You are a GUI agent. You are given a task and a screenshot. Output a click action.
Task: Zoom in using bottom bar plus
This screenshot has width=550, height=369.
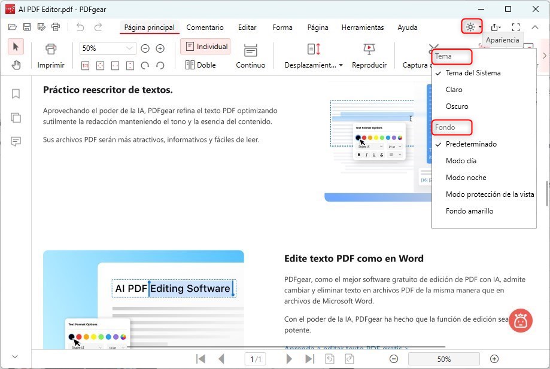point(494,359)
